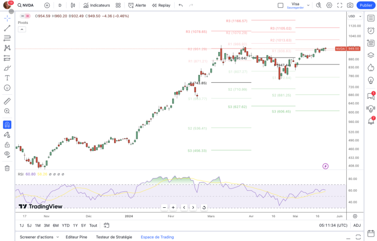Open the Editeur Pine tab
377x241 pixels.
(76, 237)
